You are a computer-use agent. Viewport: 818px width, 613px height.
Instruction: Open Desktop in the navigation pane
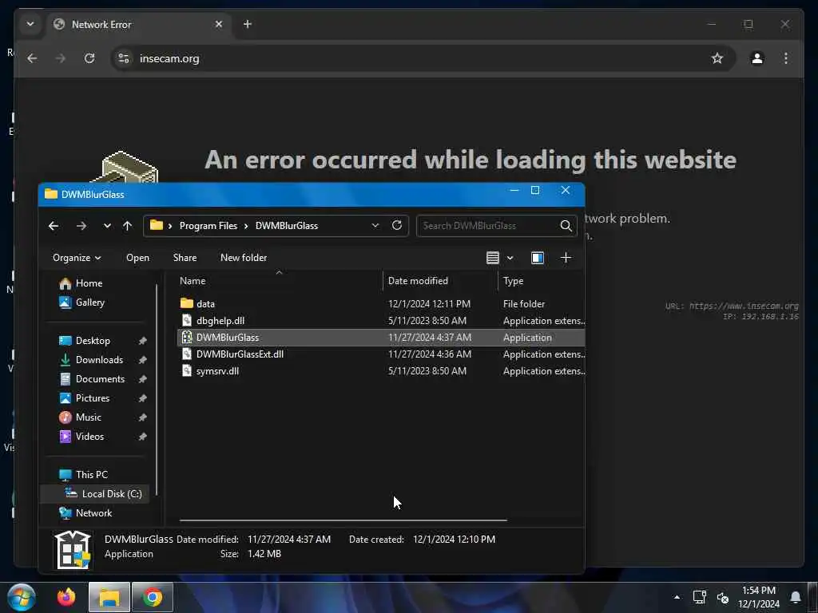click(85, 340)
